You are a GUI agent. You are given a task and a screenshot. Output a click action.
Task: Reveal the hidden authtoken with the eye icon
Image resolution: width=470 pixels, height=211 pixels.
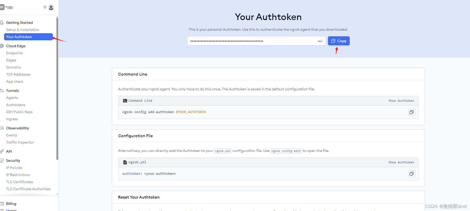tap(320, 41)
